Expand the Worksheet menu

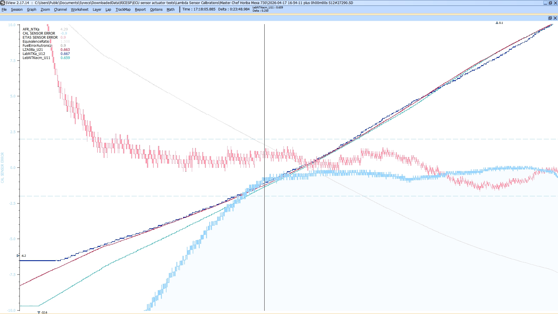79,10
